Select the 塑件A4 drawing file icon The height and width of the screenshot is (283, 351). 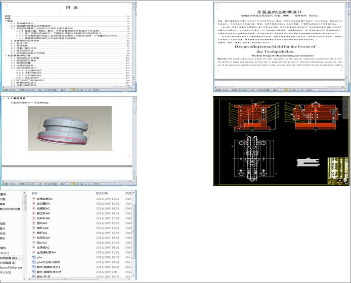point(34,223)
